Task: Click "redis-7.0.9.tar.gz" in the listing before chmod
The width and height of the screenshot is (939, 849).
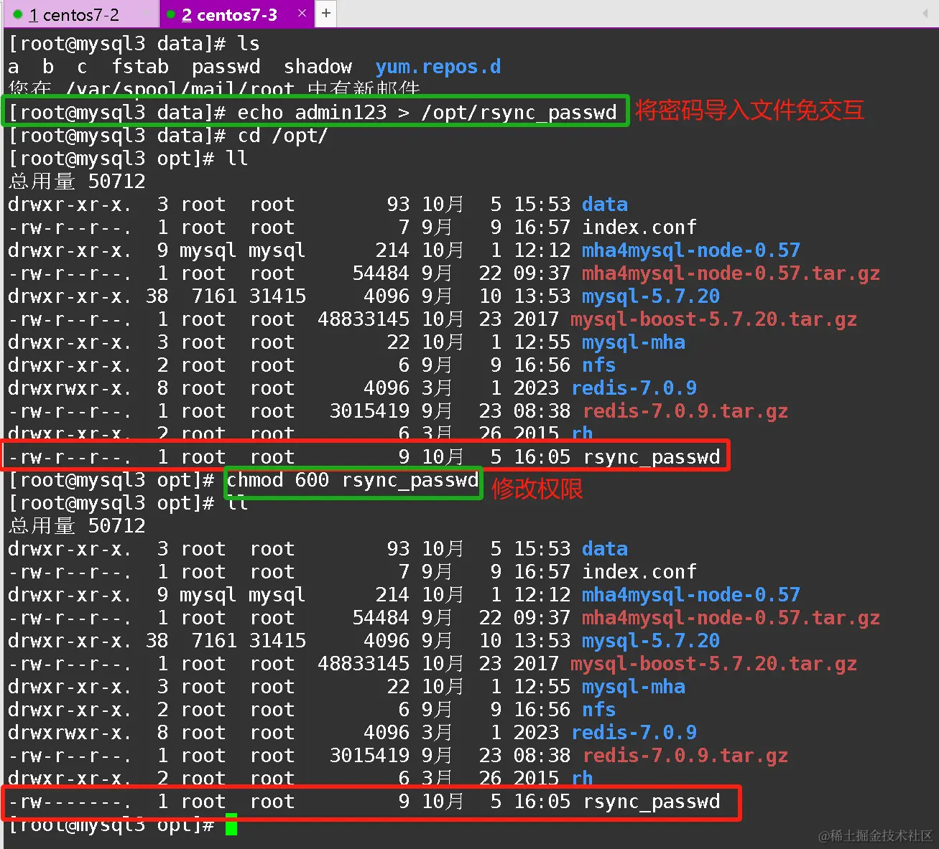Action: coord(685,411)
